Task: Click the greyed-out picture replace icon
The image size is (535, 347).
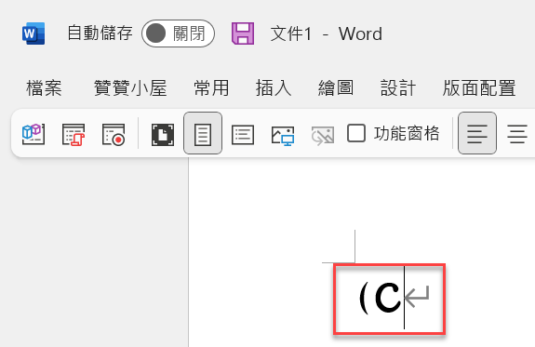Action: (323, 136)
